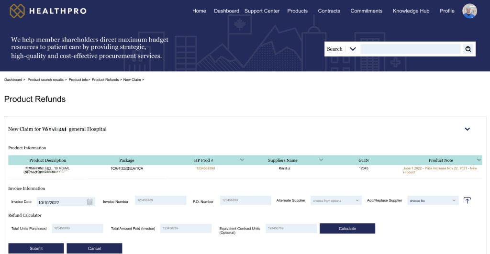
Task: Click the HealthPro logo icon
Action: pyautogui.click(x=17, y=11)
